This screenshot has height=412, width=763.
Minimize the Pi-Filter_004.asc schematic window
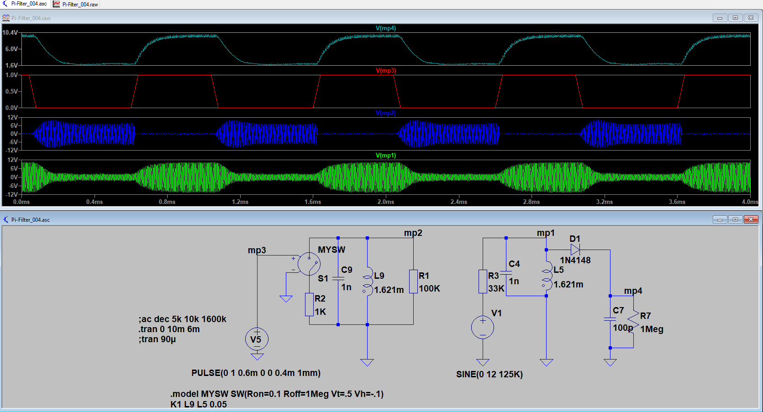[x=720, y=219]
